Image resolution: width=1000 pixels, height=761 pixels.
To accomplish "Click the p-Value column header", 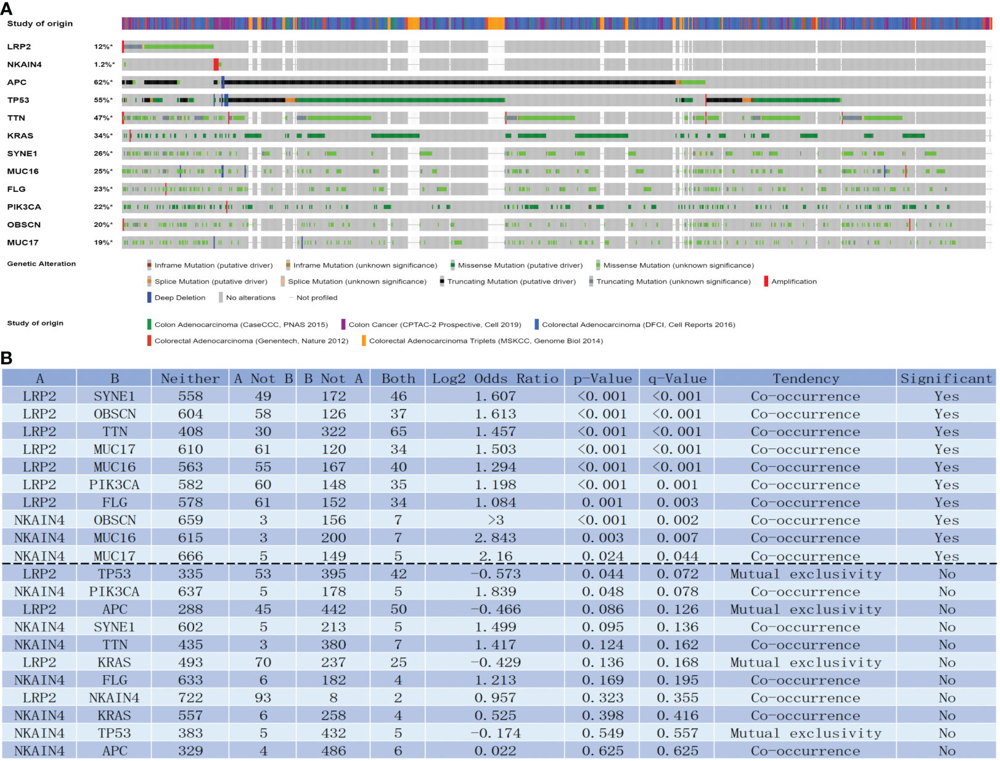I will (x=602, y=379).
